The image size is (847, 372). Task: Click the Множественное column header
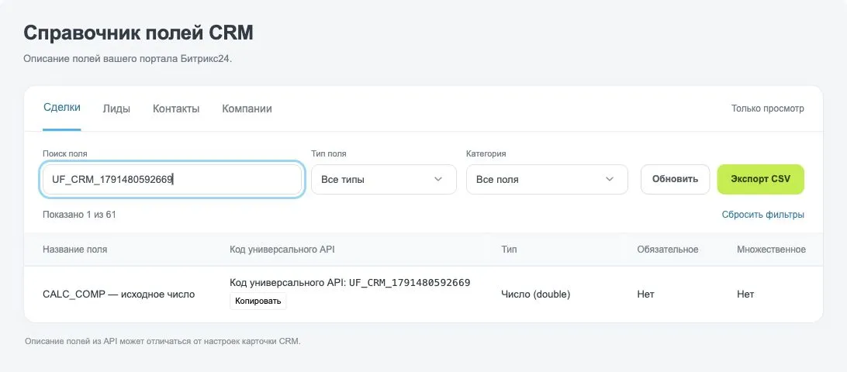coord(771,250)
